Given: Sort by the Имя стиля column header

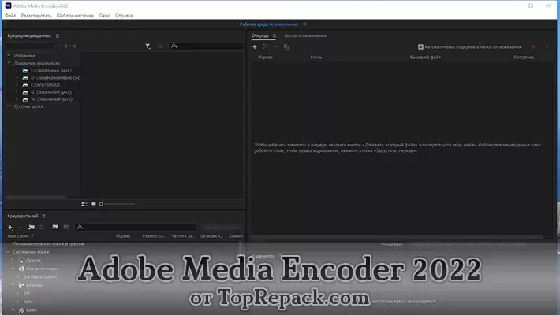Looking at the screenshot, I should pos(17,235).
